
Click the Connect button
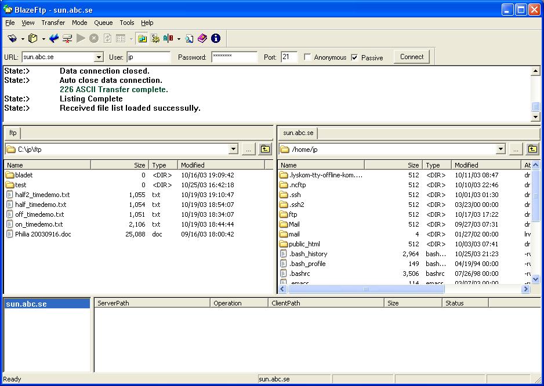412,57
